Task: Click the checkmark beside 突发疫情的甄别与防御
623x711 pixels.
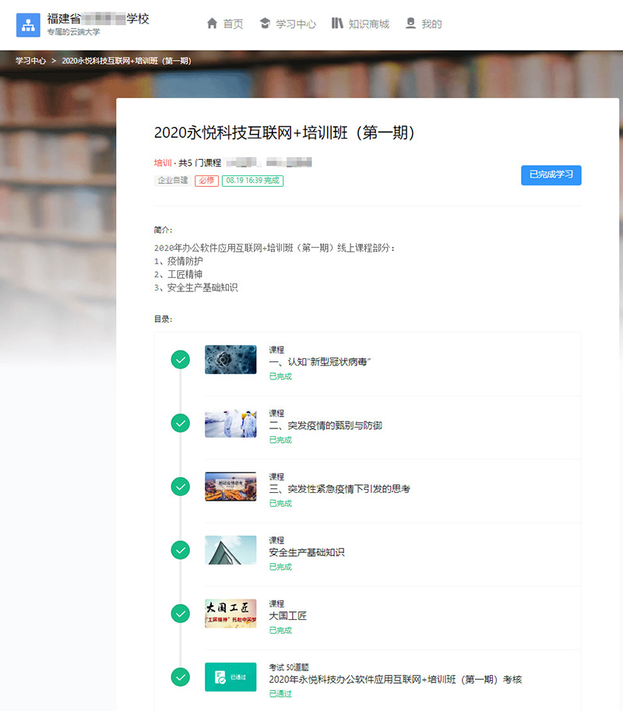Action: click(180, 423)
